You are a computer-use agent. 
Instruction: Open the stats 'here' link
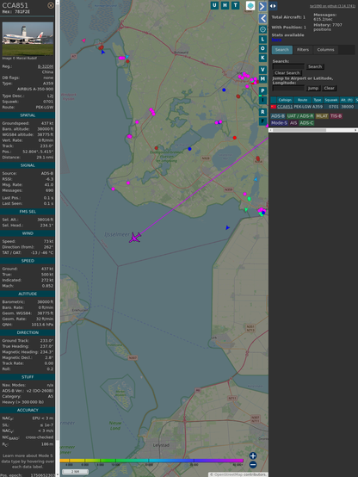276,40
